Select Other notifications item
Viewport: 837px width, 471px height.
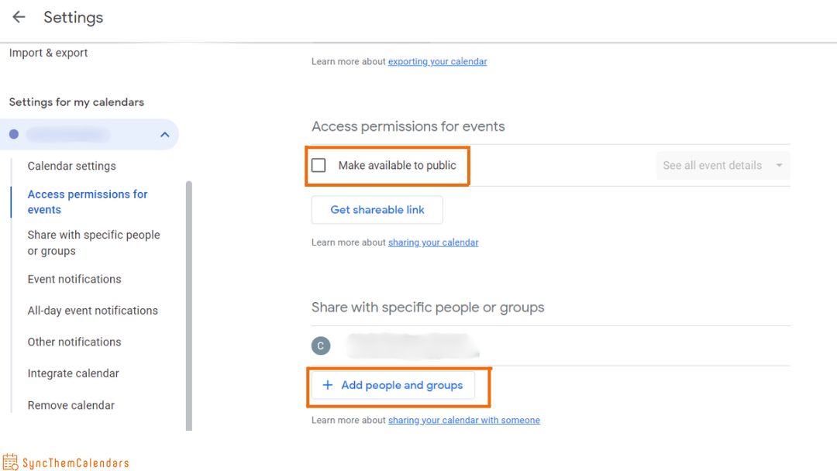coord(74,342)
